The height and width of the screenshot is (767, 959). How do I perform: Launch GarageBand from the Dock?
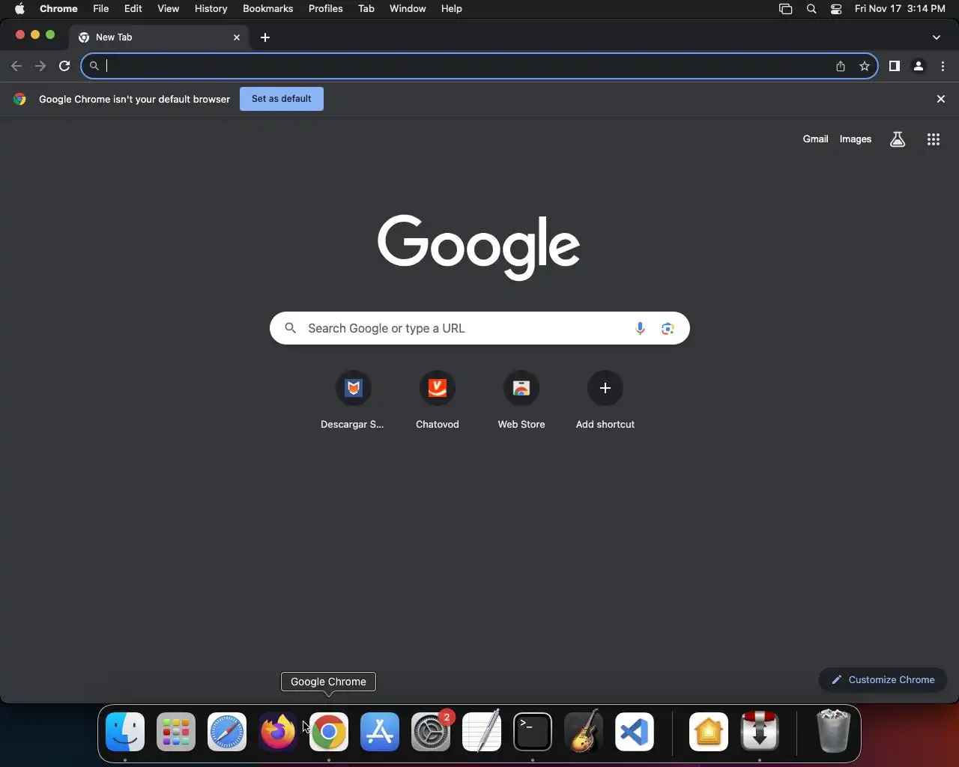[x=584, y=732]
